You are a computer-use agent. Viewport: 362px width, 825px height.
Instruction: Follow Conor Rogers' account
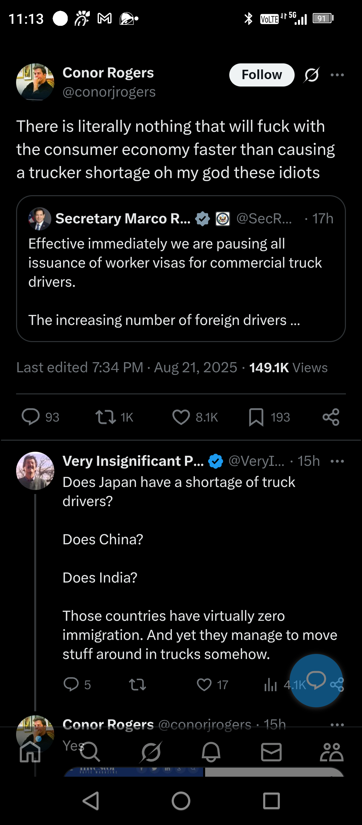(262, 75)
